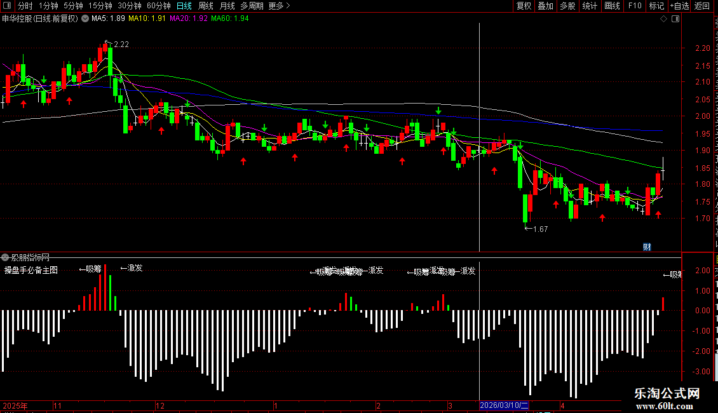Click the 2025年 label on time axis

[15, 405]
